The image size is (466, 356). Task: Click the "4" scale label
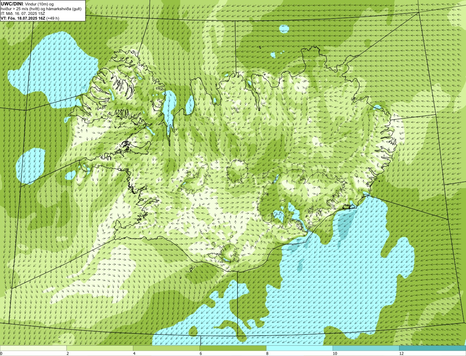134,353
